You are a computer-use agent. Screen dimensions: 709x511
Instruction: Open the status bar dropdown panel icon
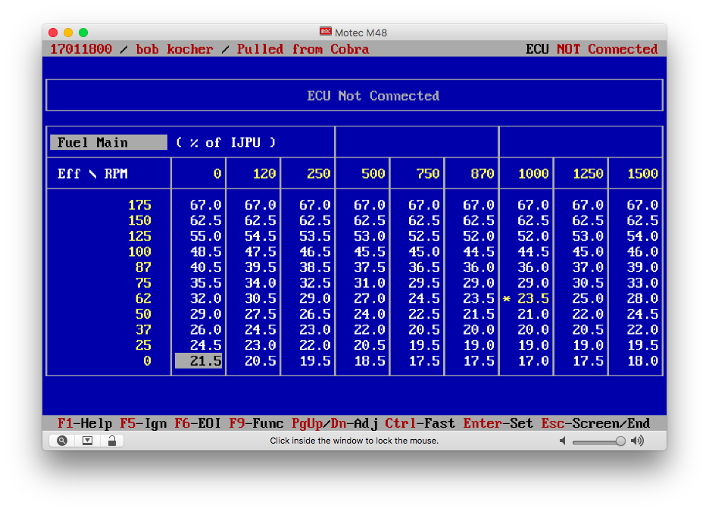(87, 441)
